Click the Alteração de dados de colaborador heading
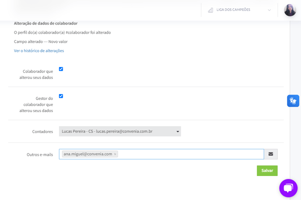Image resolution: width=301 pixels, height=200 pixels. 45,23
